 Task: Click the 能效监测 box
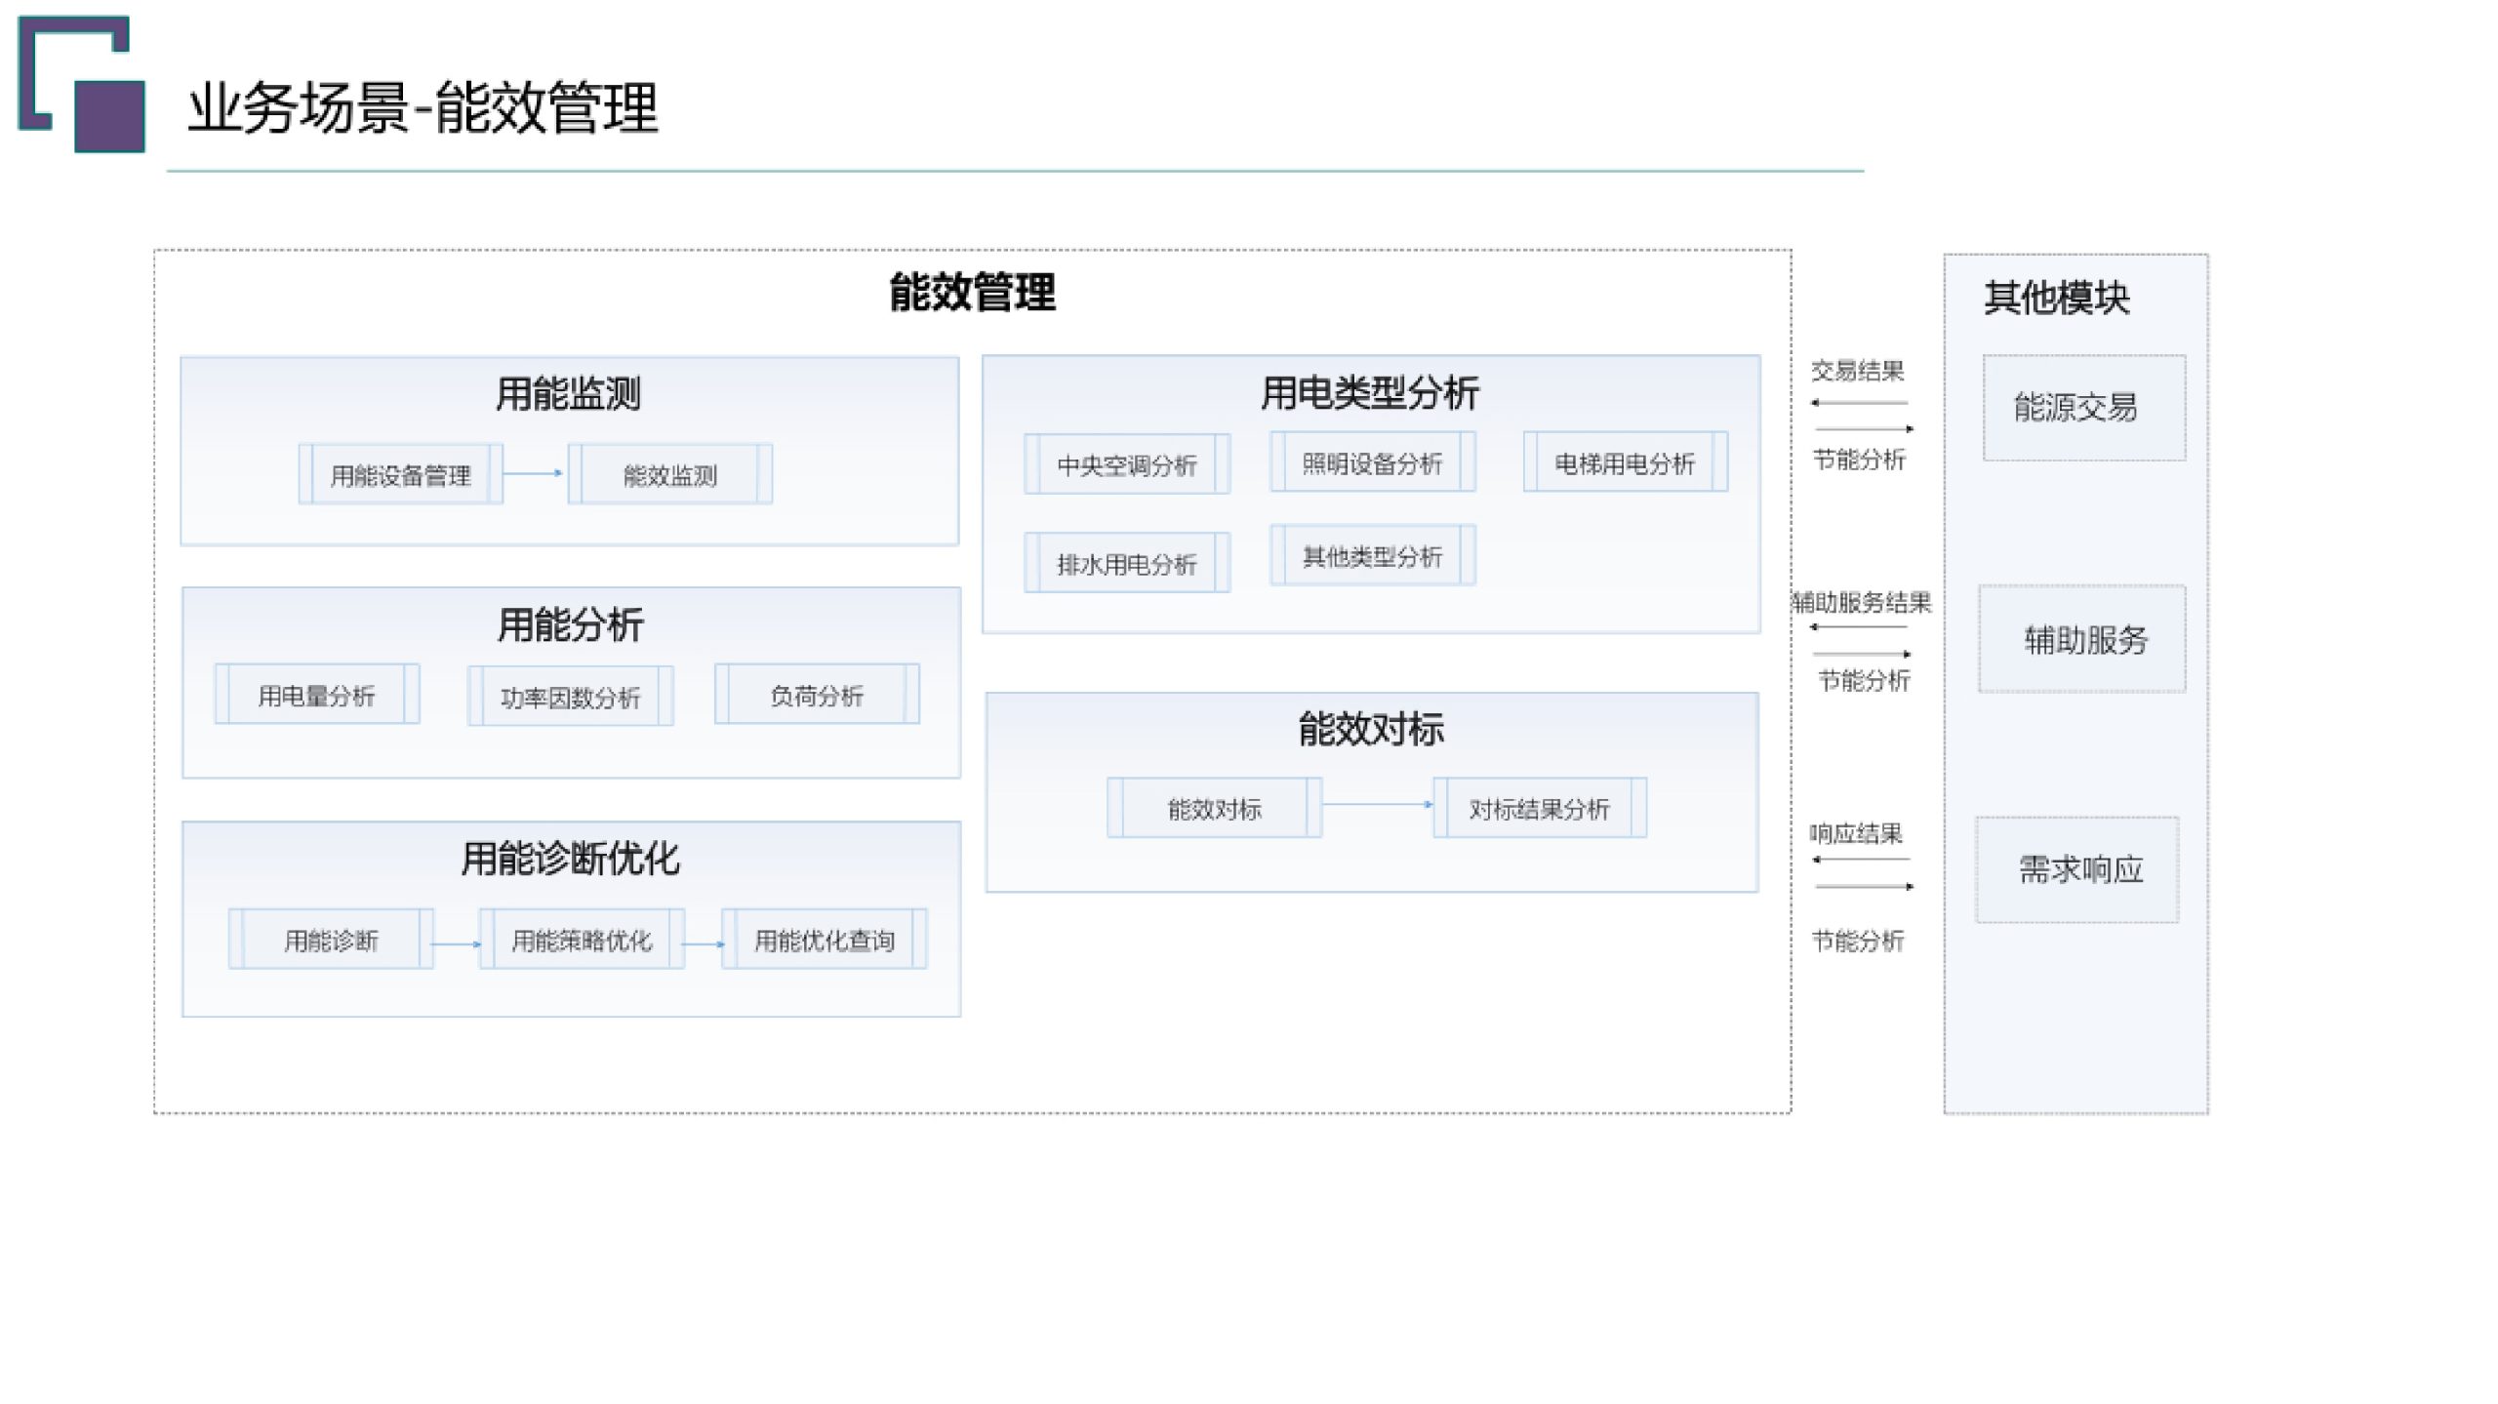click(668, 476)
